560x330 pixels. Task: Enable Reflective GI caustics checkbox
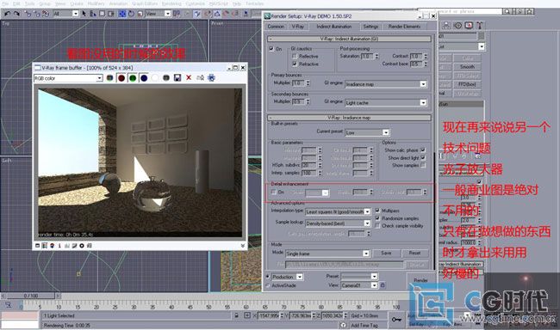(295, 57)
